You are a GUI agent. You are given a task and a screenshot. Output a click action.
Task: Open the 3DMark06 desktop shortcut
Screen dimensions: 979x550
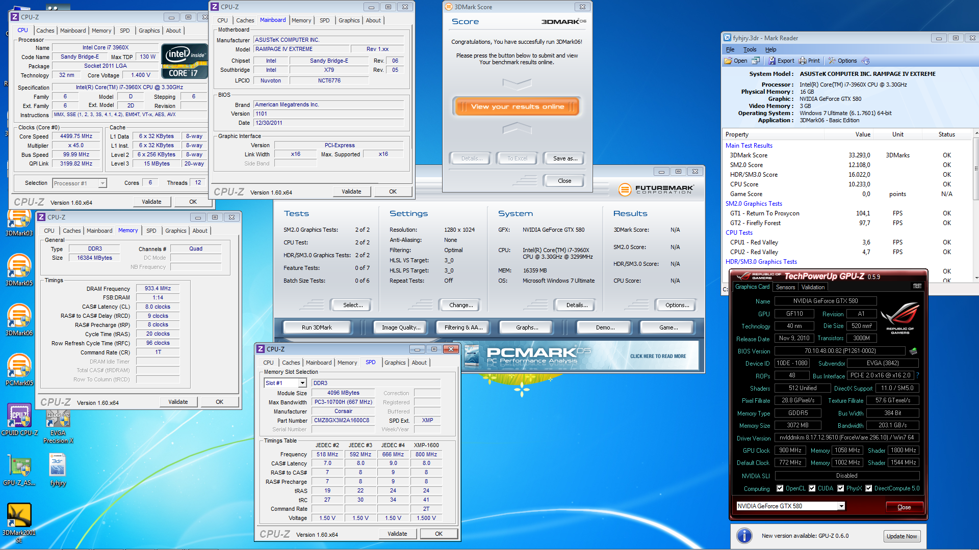(19, 320)
